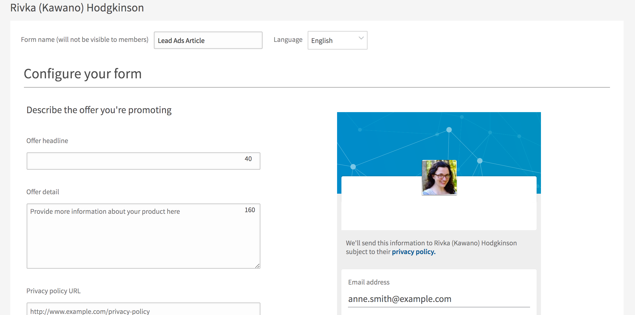Select the Privacy policy URL field
The height and width of the screenshot is (315, 635).
click(x=143, y=311)
